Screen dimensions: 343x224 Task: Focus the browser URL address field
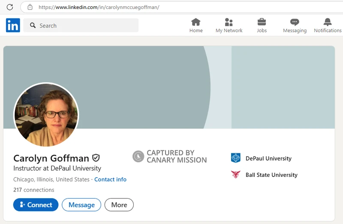pyautogui.click(x=181, y=7)
